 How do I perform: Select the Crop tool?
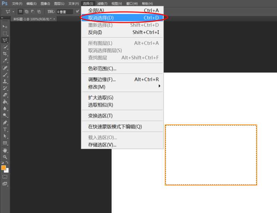tap(5, 54)
